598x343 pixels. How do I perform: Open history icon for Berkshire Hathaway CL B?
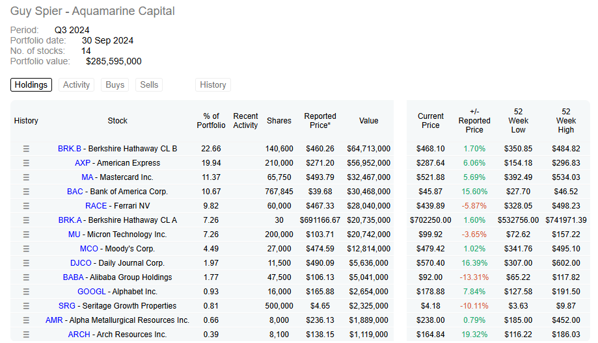coord(26,149)
